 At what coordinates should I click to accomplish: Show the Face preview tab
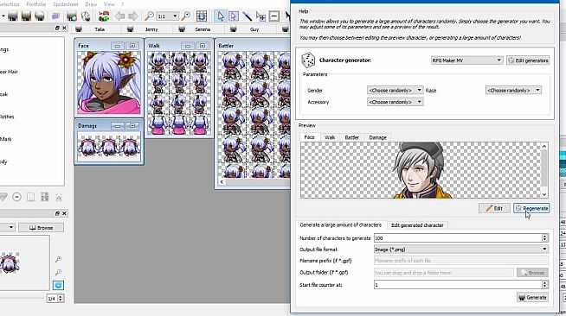pos(309,137)
